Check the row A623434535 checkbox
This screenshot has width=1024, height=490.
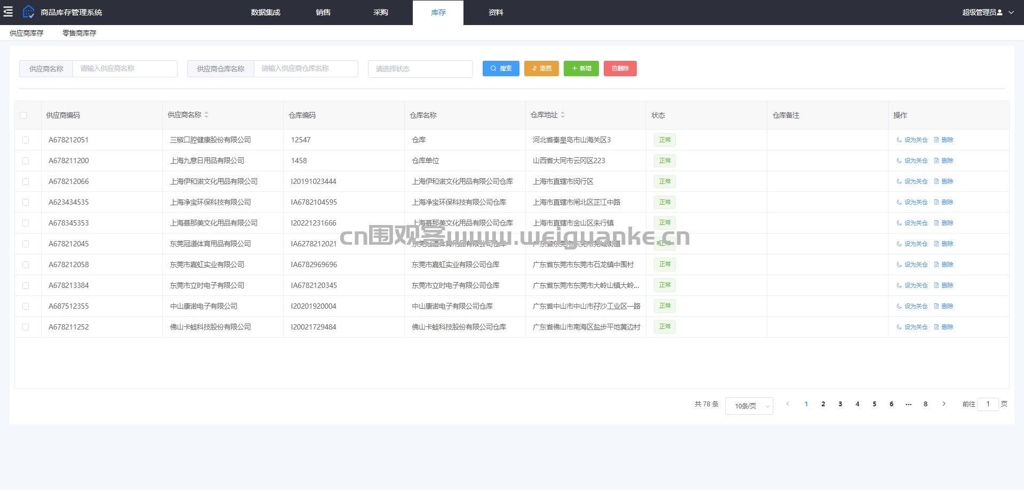click(x=26, y=202)
